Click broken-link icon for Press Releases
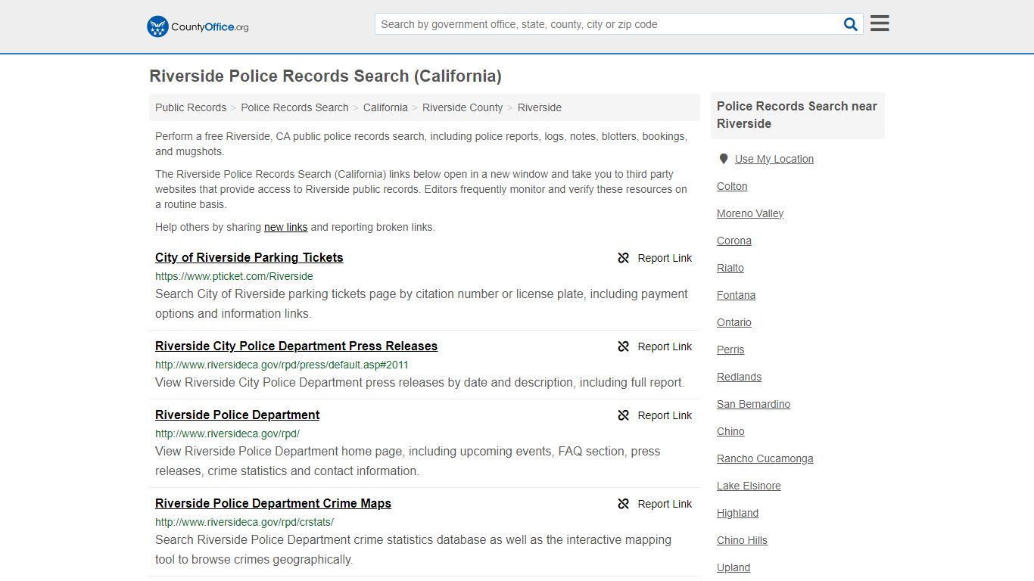Image resolution: width=1034 pixels, height=581 pixels. pyautogui.click(x=624, y=346)
